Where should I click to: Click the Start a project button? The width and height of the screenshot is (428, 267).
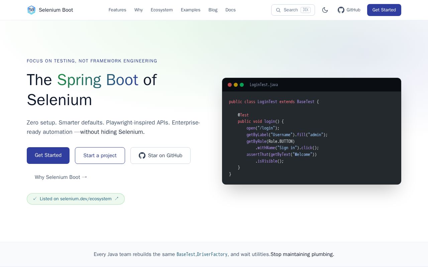(100, 156)
